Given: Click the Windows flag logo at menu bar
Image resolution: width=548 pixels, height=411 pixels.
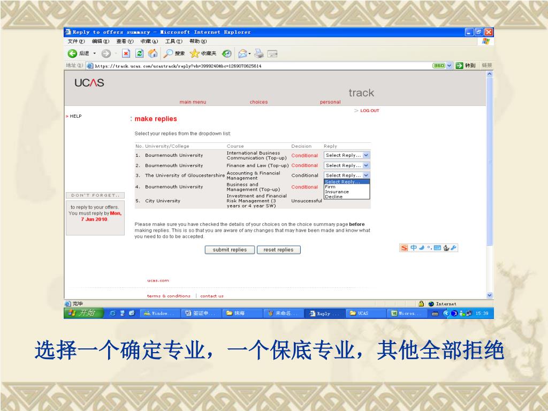Looking at the screenshot, I should [x=485, y=41].
